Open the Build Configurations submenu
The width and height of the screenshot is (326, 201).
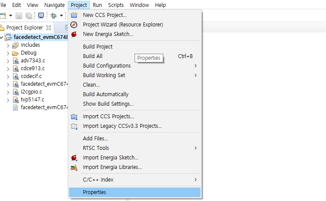[135, 66]
